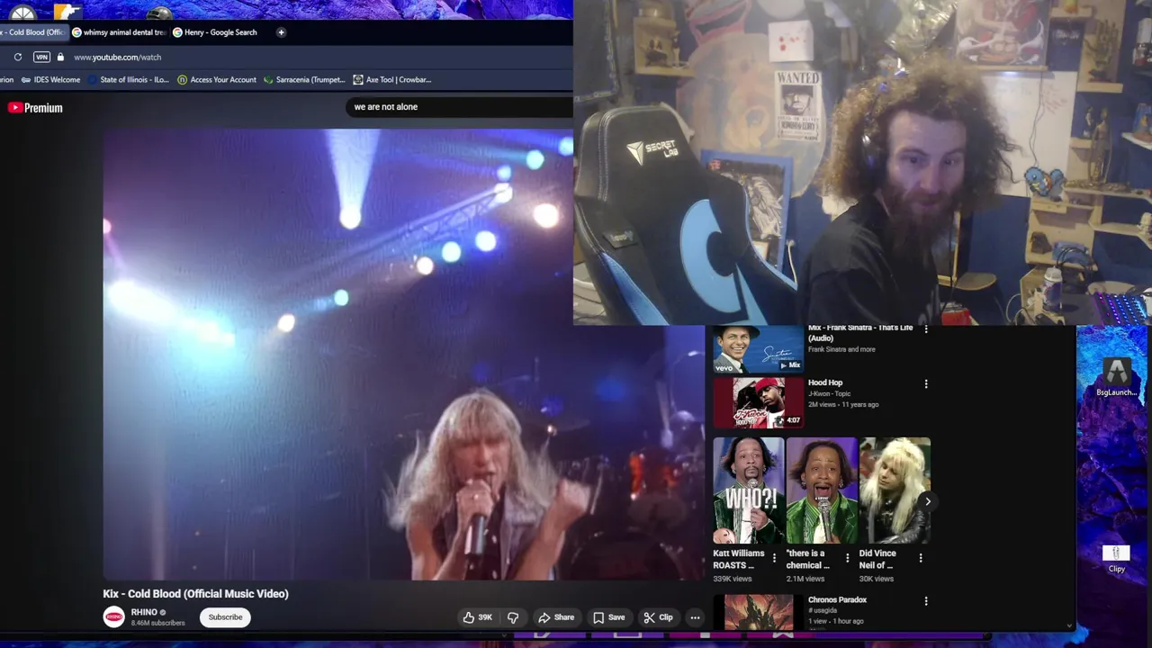Screen dimensions: 1152x648
Task: Share the Cold Blood video
Action: coord(556,617)
